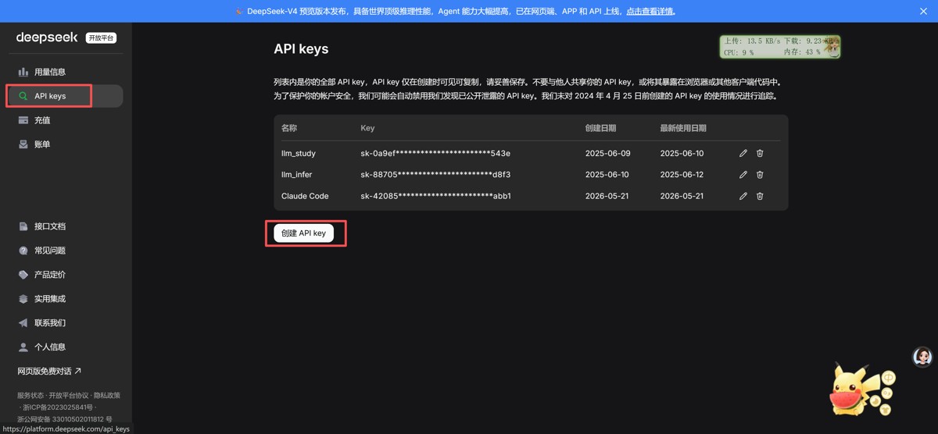Open 网页版免费对话 web chat link
Screen dimensions: 938x434
click(49, 372)
